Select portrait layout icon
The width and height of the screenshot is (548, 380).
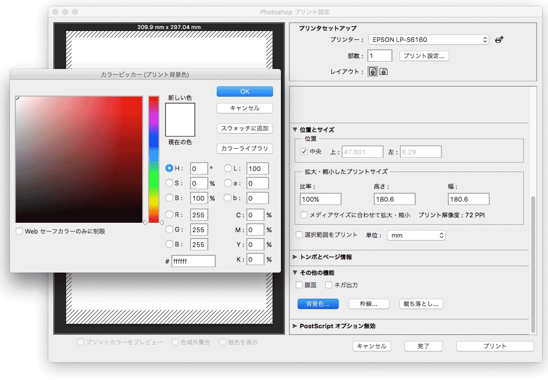click(x=373, y=71)
